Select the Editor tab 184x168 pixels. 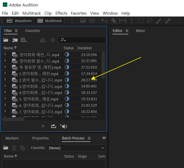click(117, 31)
